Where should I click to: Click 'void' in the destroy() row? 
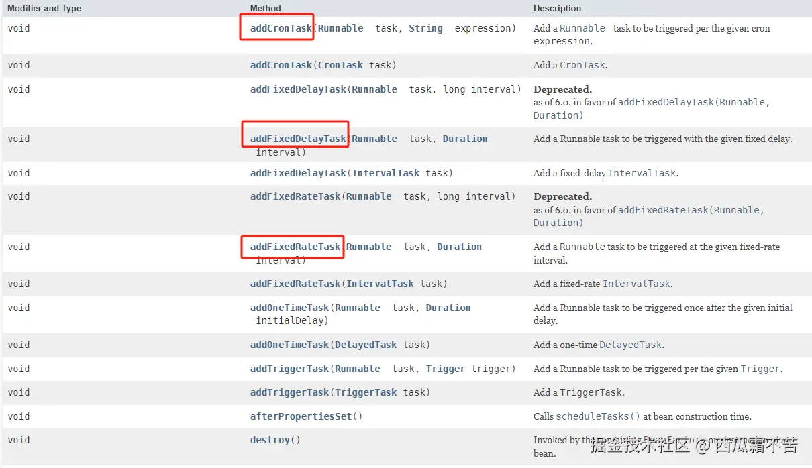click(x=19, y=440)
